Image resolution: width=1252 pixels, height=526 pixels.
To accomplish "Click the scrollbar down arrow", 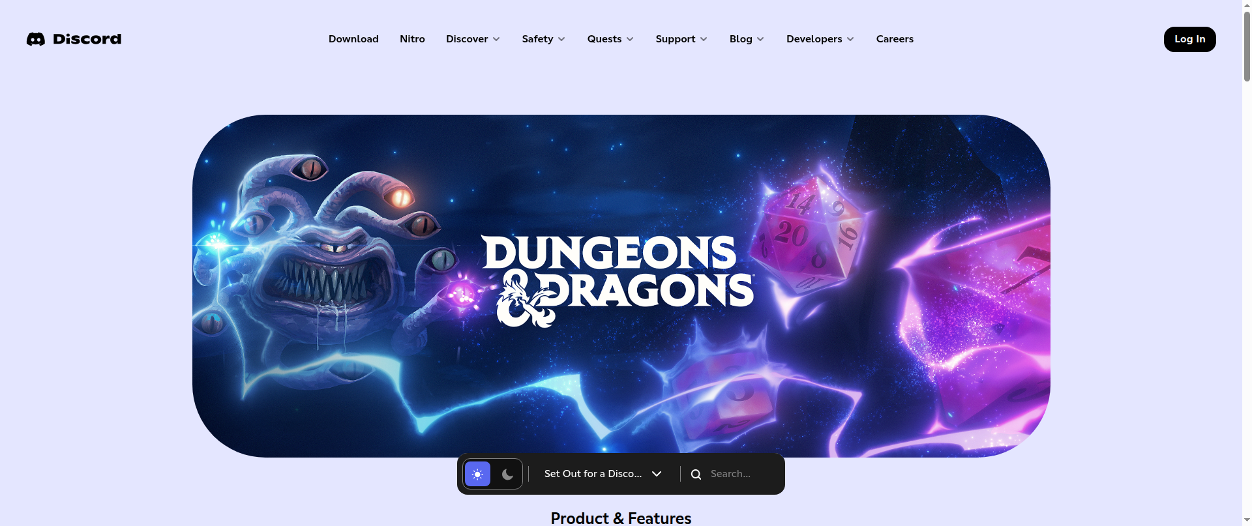I will 1247,521.
